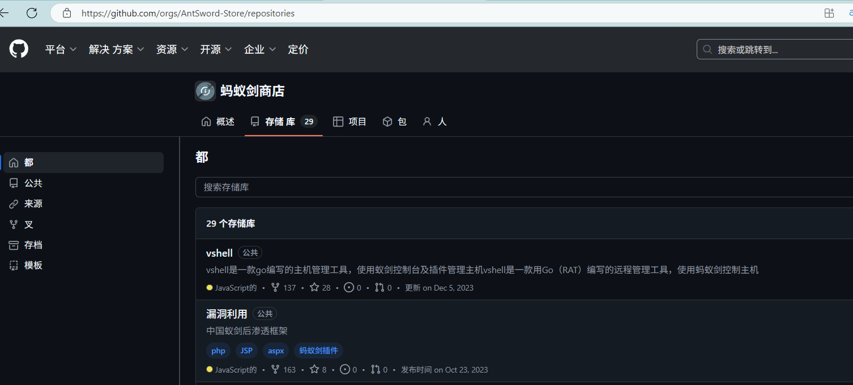Click the pull request icon in vshell row
Screen dimensions: 853x385
(x=379, y=287)
